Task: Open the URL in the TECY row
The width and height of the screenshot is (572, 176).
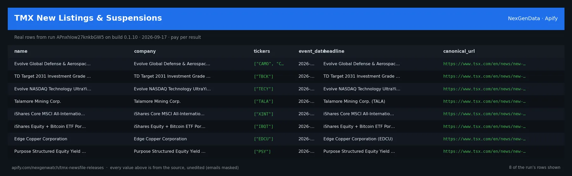Action: point(484,89)
